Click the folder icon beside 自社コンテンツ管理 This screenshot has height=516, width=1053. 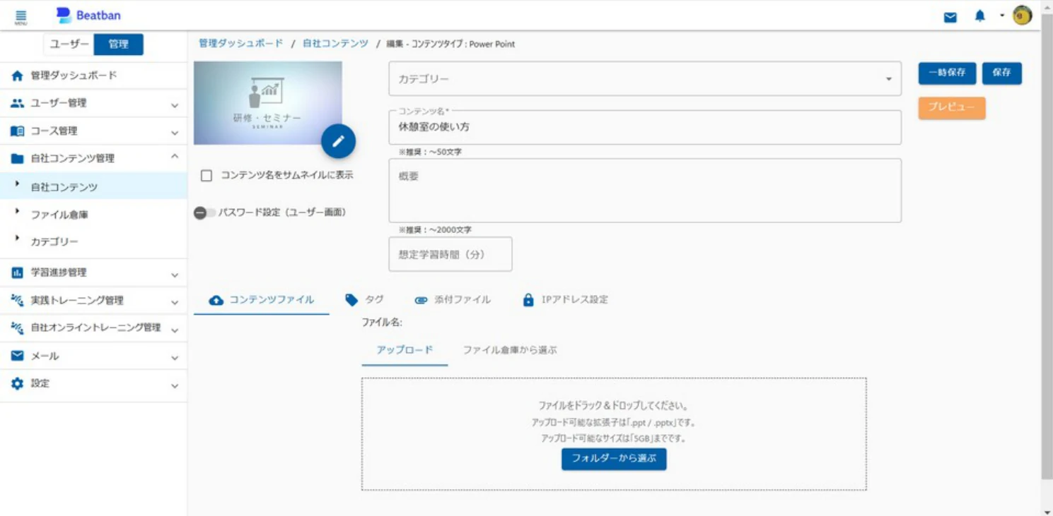click(x=18, y=159)
